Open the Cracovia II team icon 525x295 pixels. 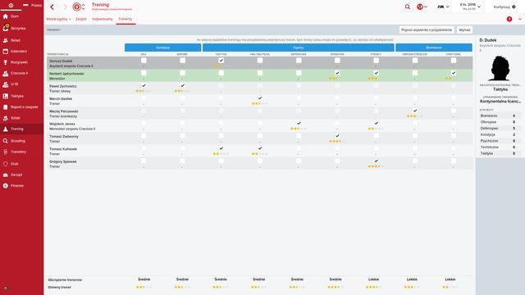(x=6, y=73)
